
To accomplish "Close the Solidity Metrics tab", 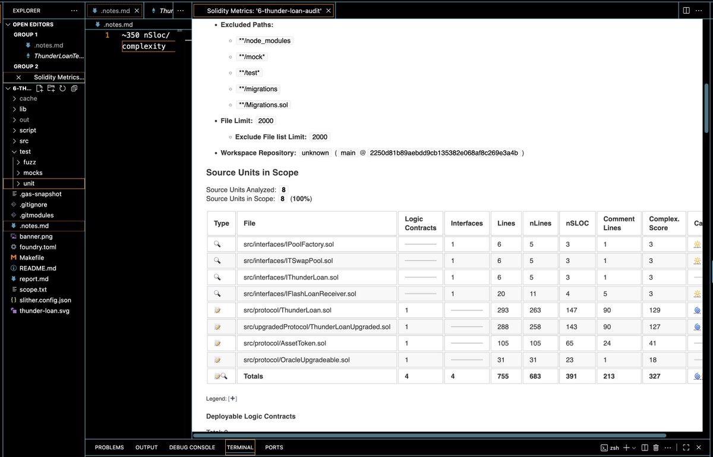I will 329,11.
